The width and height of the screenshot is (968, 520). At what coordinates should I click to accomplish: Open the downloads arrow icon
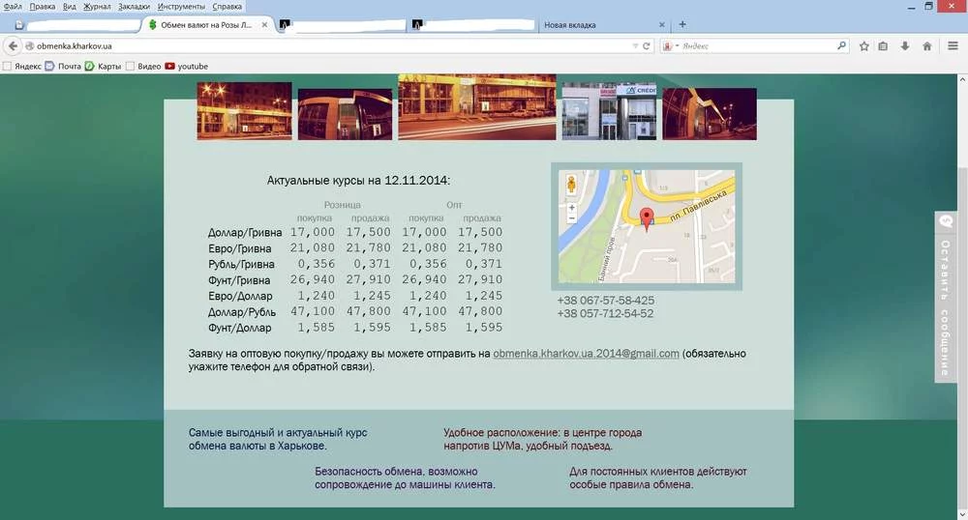905,45
